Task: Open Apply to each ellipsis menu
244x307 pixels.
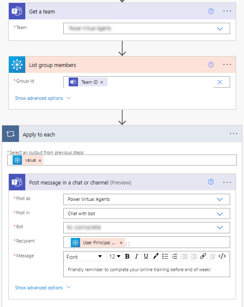Action: (233, 133)
